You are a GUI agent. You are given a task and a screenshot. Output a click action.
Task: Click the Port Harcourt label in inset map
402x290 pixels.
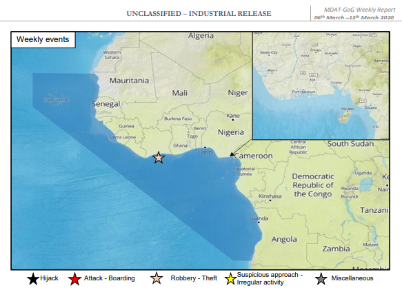click(303, 92)
